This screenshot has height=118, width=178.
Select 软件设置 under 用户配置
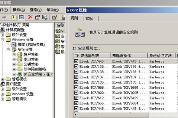pyautogui.click(x=19, y=89)
